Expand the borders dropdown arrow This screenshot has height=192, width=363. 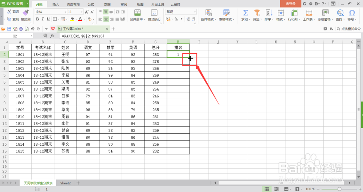click(x=59, y=19)
